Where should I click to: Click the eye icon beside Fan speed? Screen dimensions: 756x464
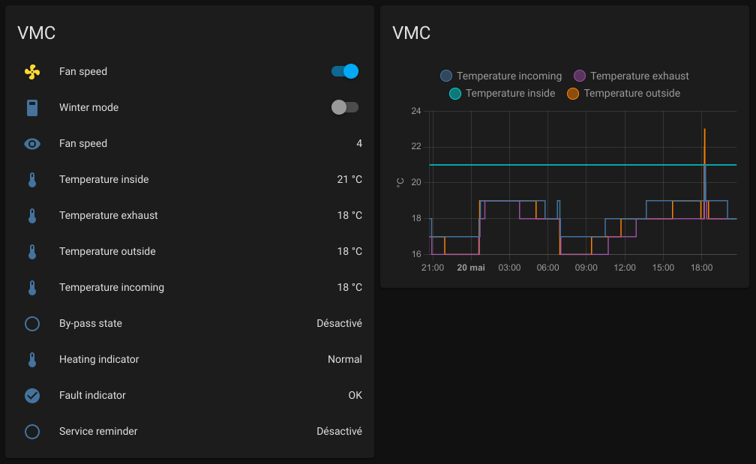coord(31,144)
